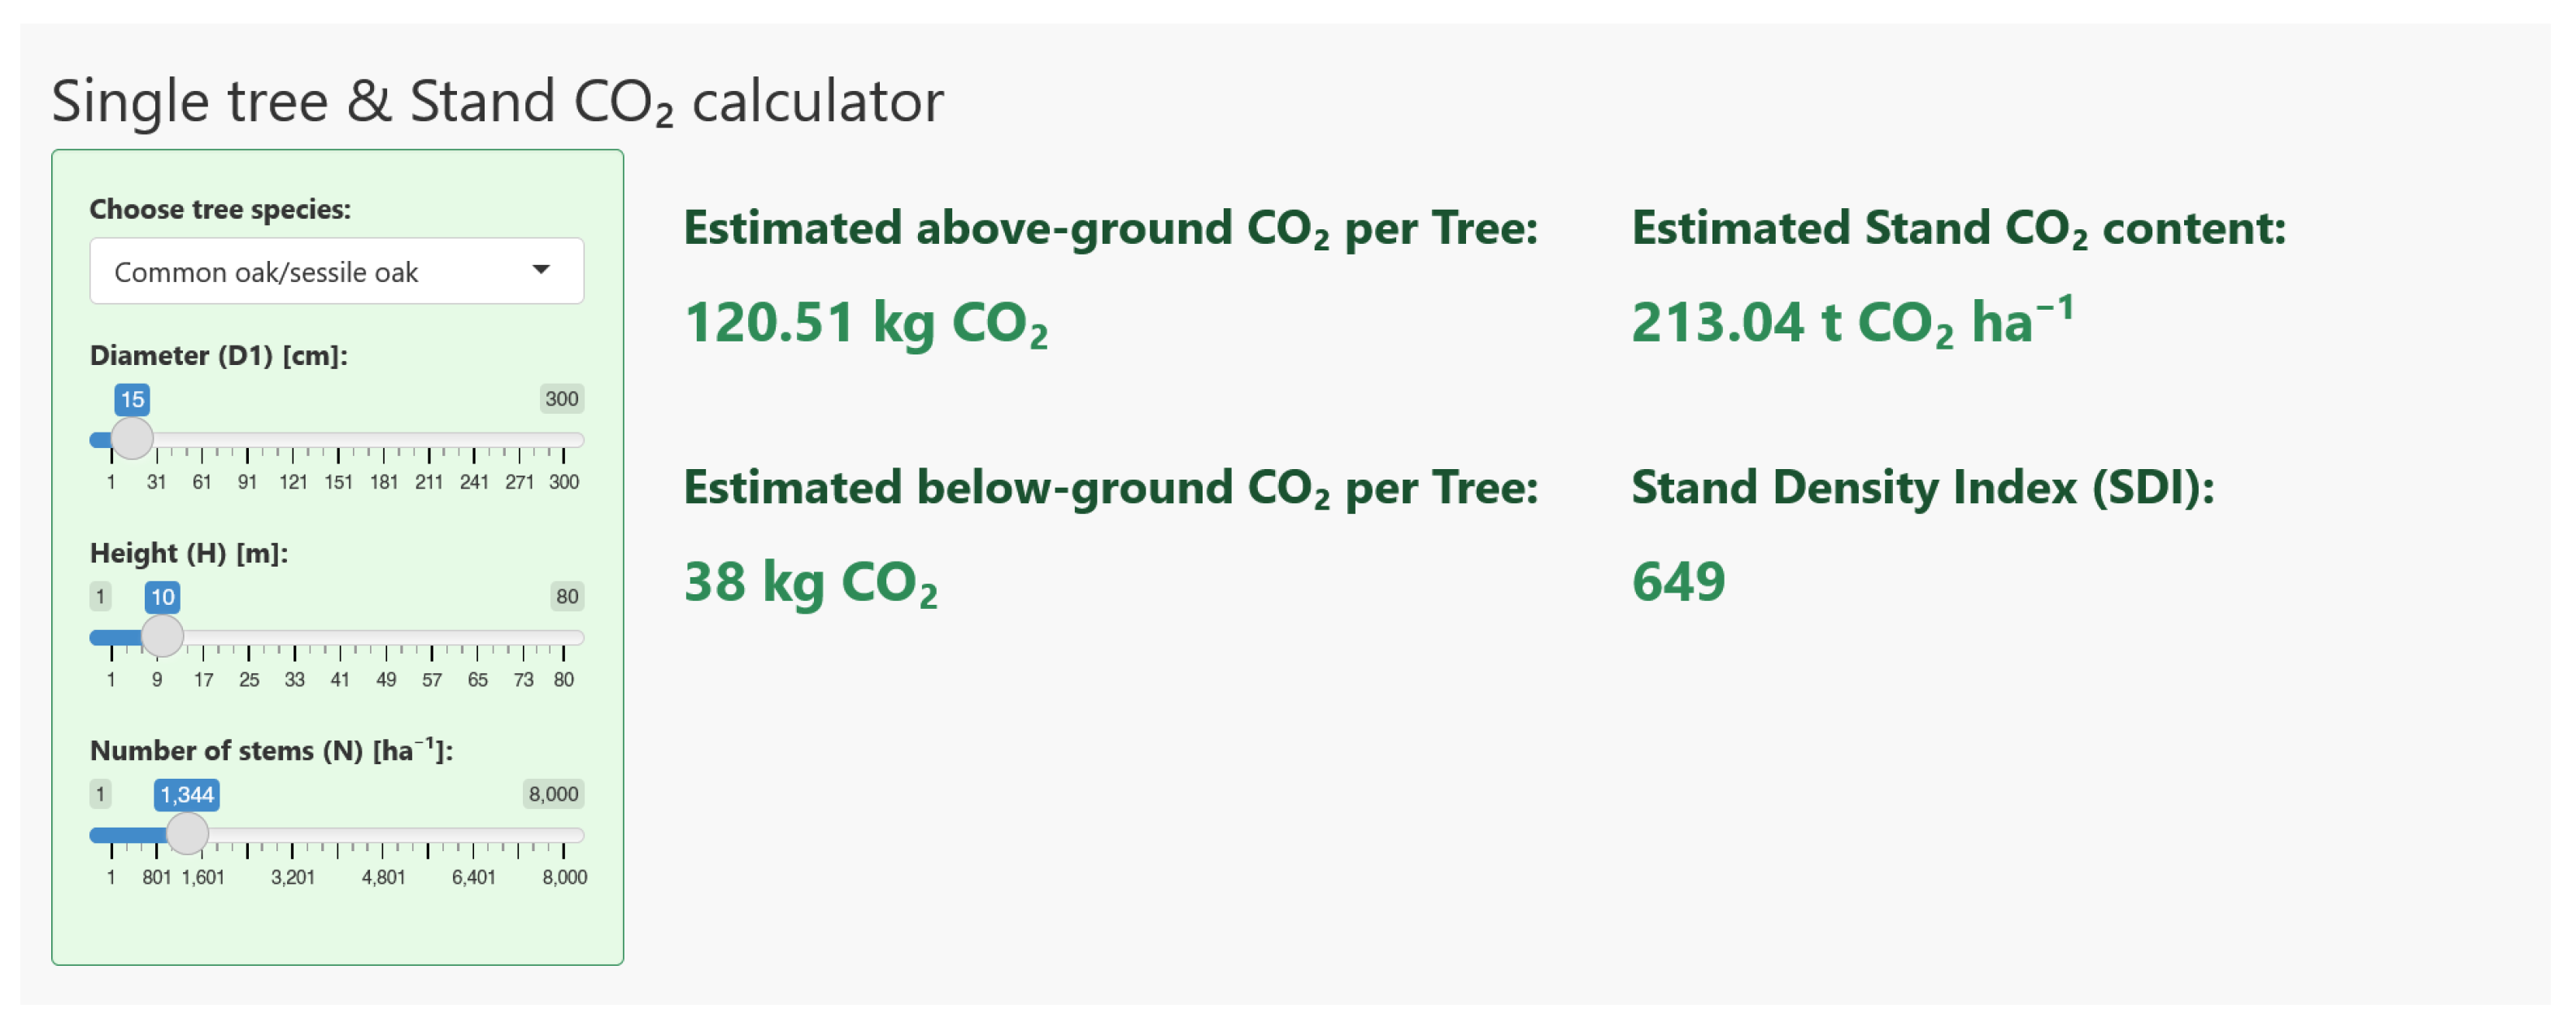Click the Diameter slider handle
This screenshot has height=1030, width=2576.
[x=132, y=438]
